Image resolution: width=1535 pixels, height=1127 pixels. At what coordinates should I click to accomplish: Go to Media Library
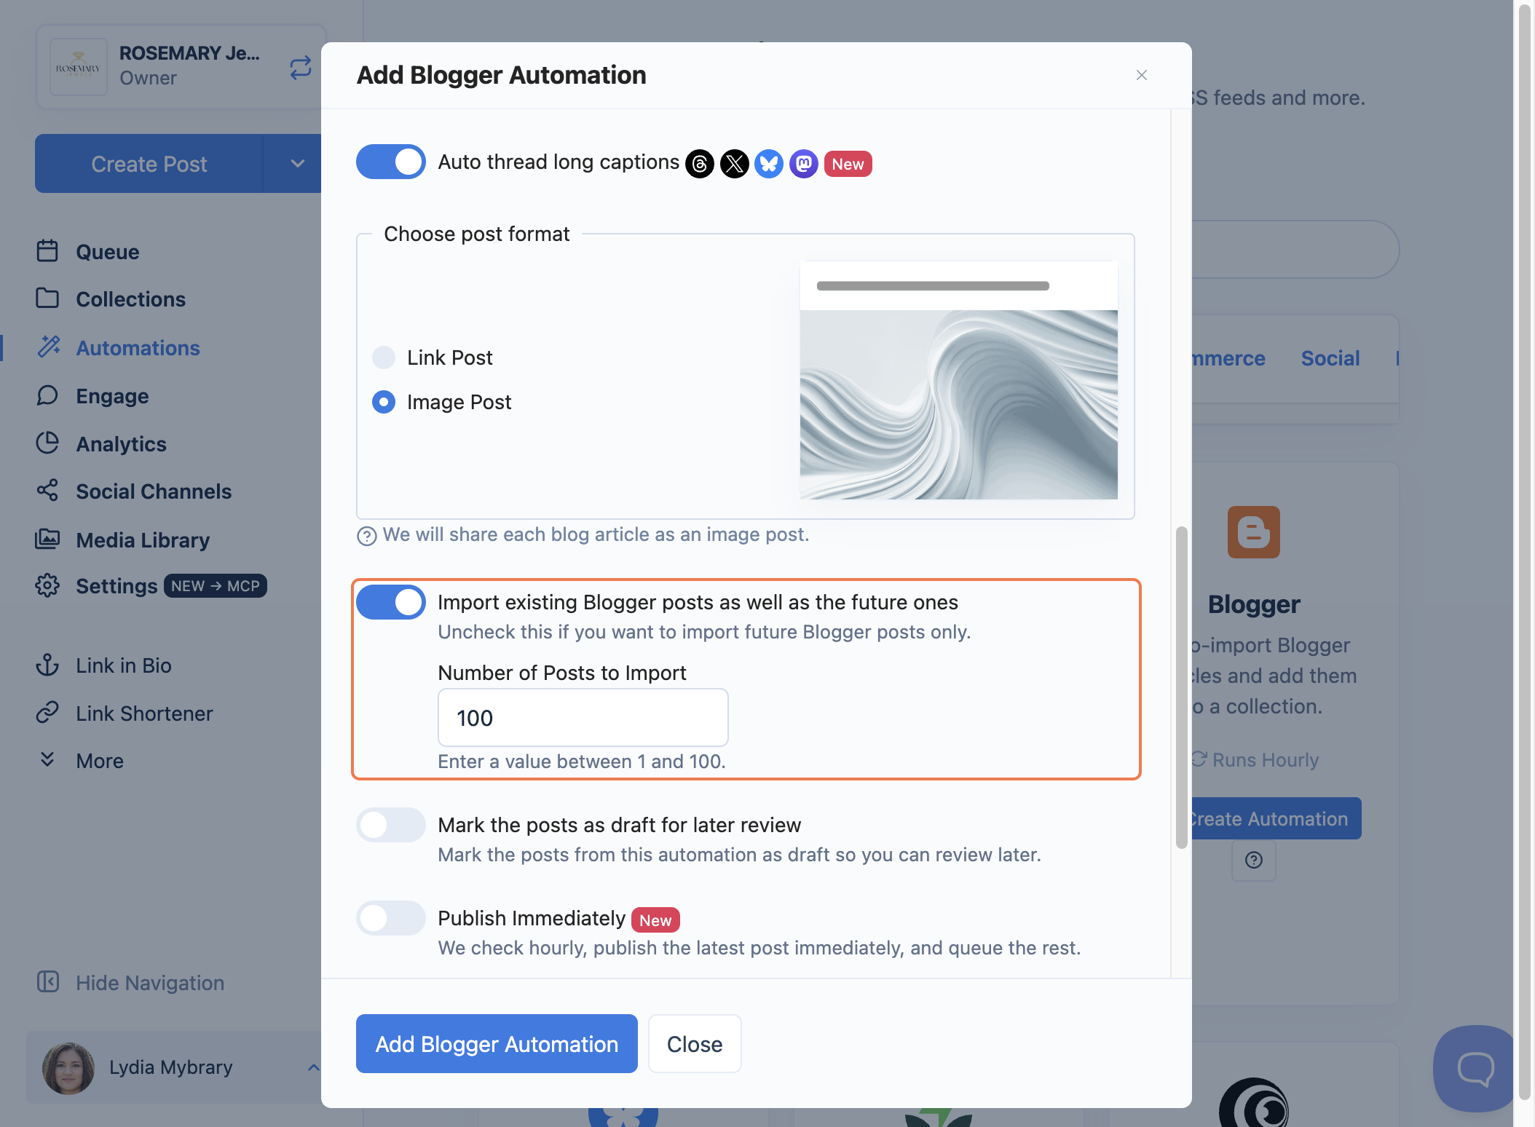tap(143, 540)
